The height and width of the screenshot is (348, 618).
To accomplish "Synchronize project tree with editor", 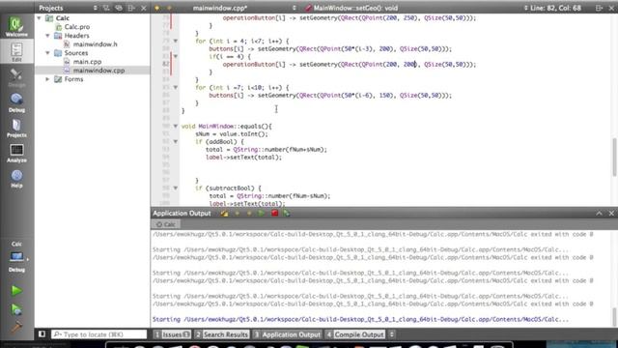I will [119, 8].
